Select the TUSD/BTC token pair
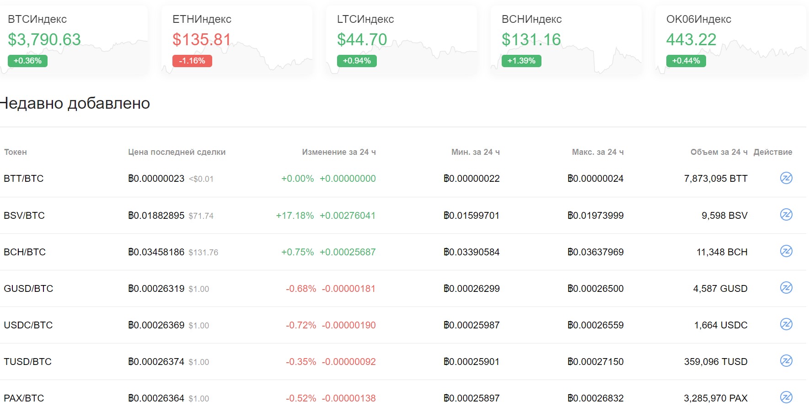 (x=28, y=361)
